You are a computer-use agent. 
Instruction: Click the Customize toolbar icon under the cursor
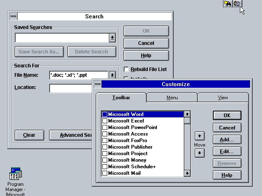237,3
